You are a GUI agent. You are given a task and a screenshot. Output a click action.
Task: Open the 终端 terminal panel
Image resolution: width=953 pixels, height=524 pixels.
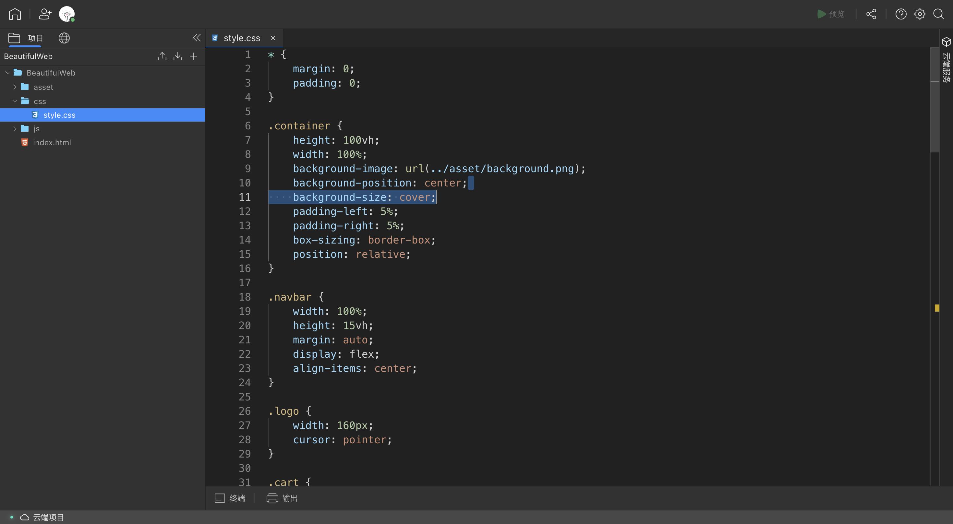click(230, 498)
